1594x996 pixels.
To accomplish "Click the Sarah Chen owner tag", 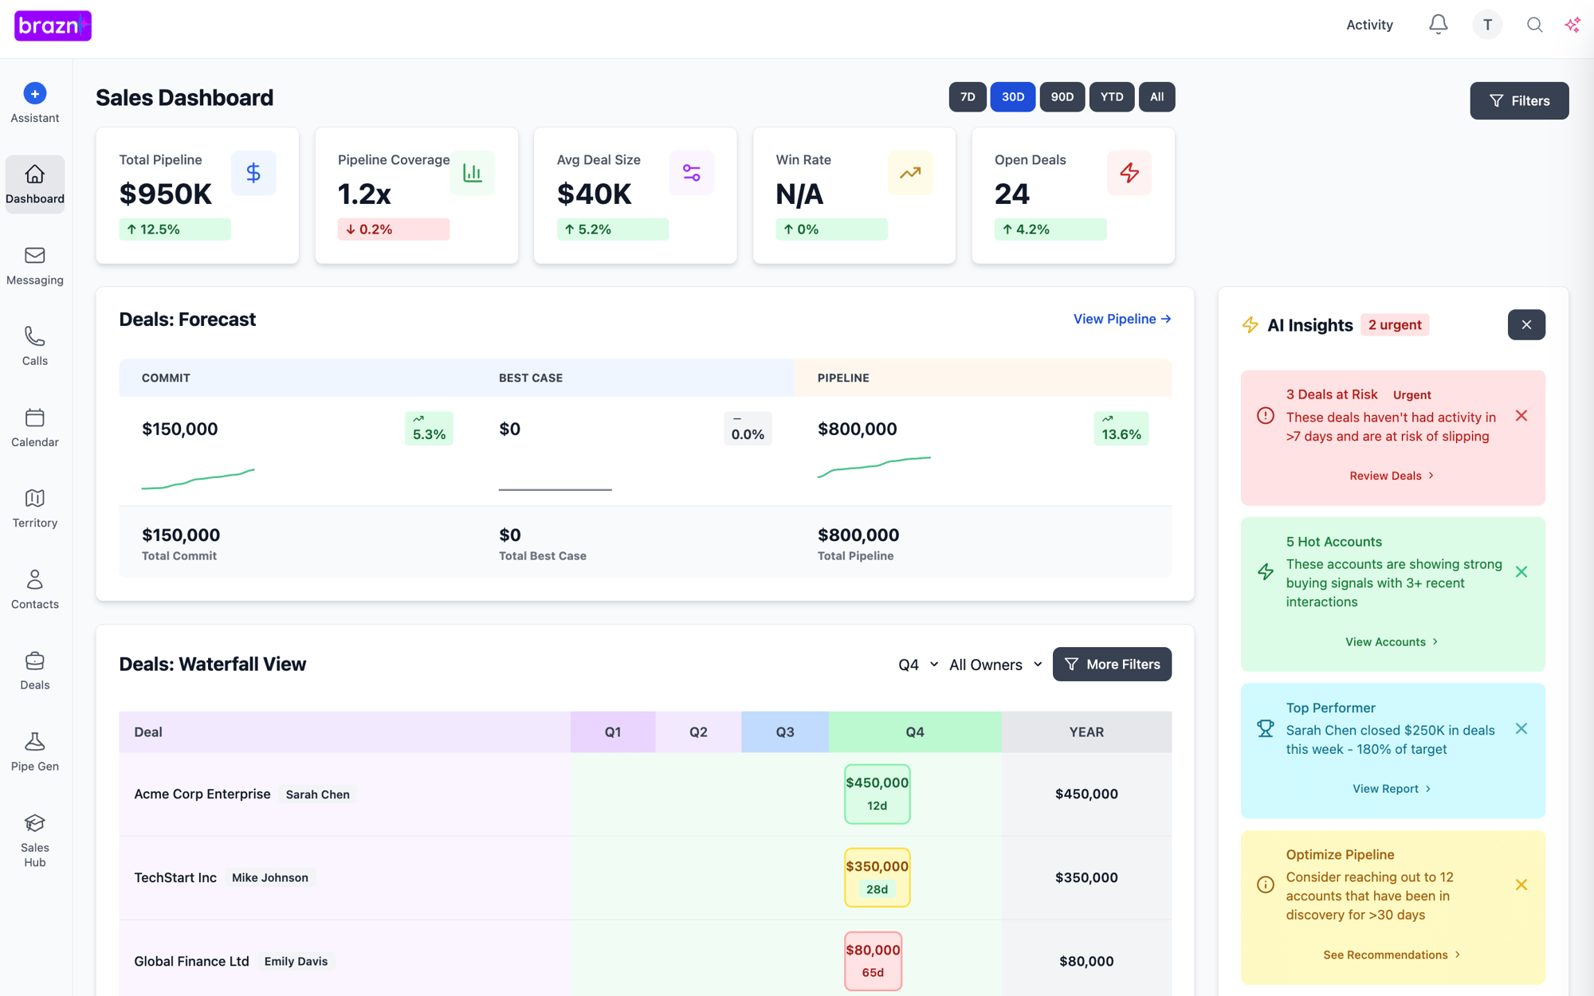I will [317, 794].
